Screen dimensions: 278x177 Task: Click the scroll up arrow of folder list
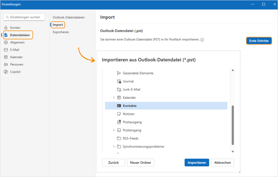tap(233, 70)
